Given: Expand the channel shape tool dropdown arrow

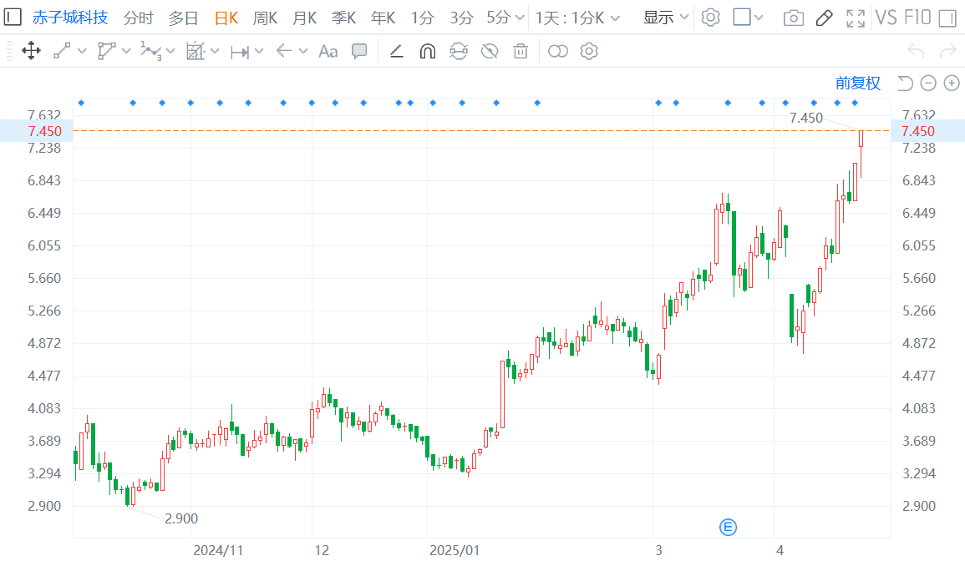Looking at the screenshot, I should 126,52.
